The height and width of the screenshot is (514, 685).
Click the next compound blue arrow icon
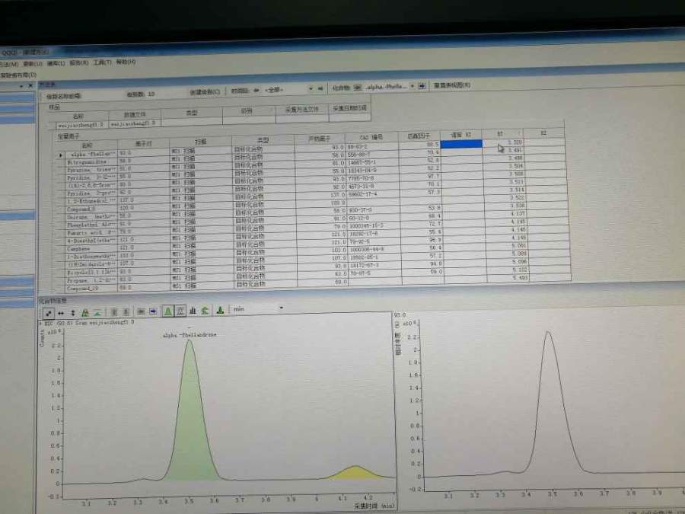(422, 85)
